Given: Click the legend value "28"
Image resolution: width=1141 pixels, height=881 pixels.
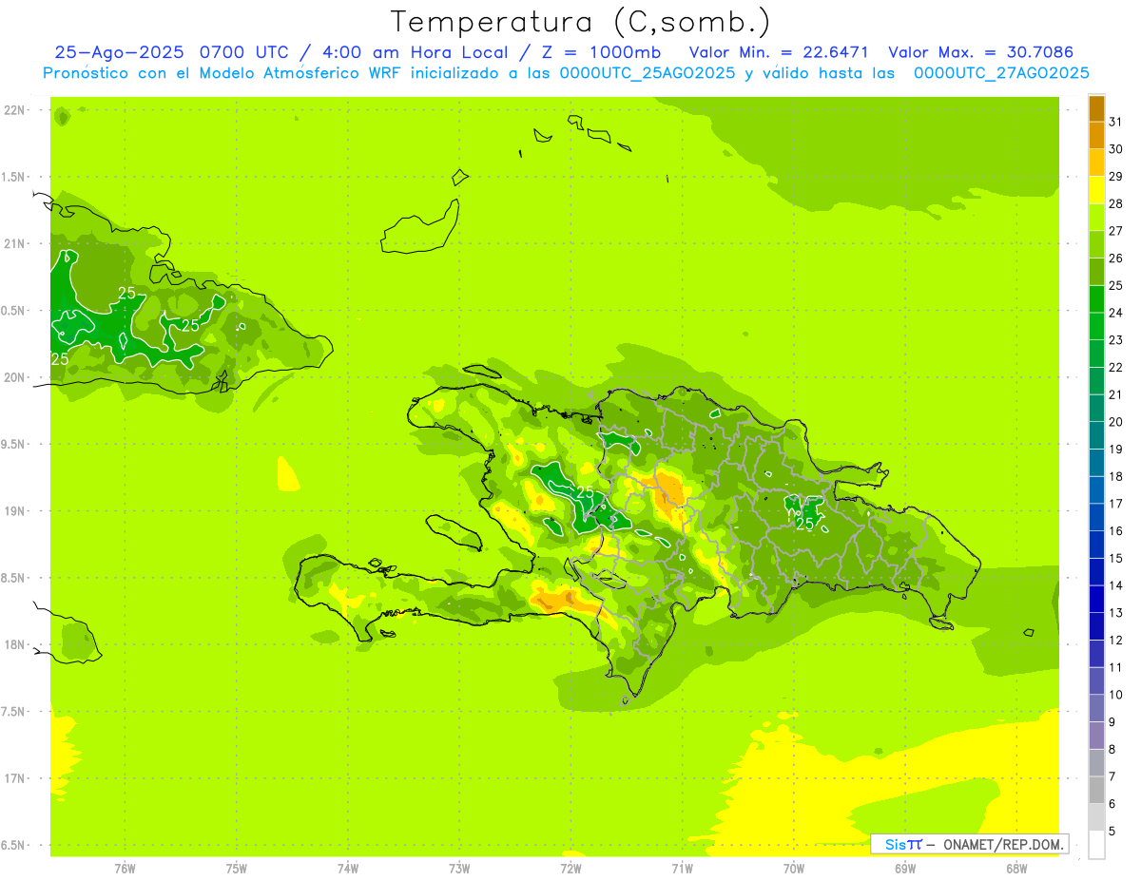Looking at the screenshot, I should coord(1116,203).
